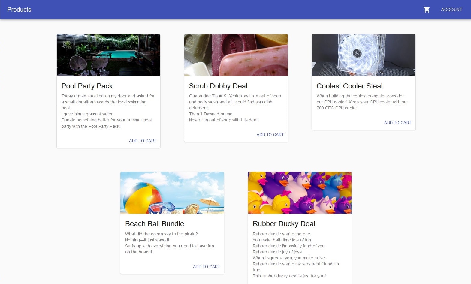This screenshot has width=471, height=284.
Task: Add Pool Party Pack to cart
Action: 142,141
